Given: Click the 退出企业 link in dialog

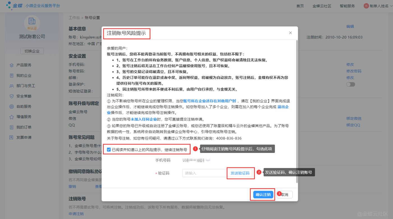Looking at the screenshot, I should coord(283,107).
